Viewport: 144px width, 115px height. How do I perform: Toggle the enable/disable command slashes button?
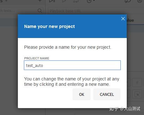tap(137, 82)
